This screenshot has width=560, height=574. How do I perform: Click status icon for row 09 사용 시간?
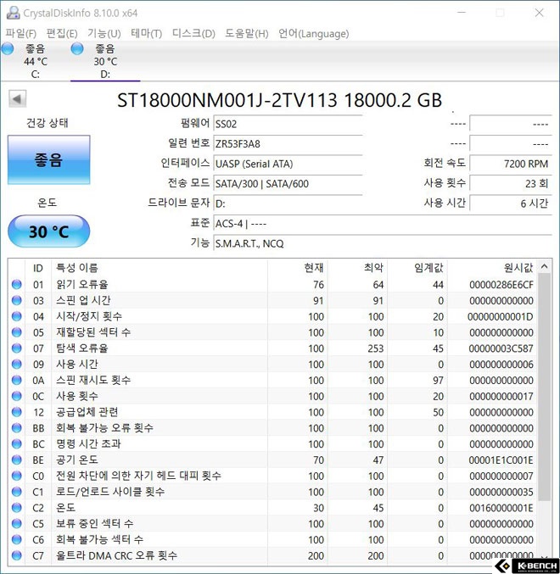pyautogui.click(x=17, y=365)
